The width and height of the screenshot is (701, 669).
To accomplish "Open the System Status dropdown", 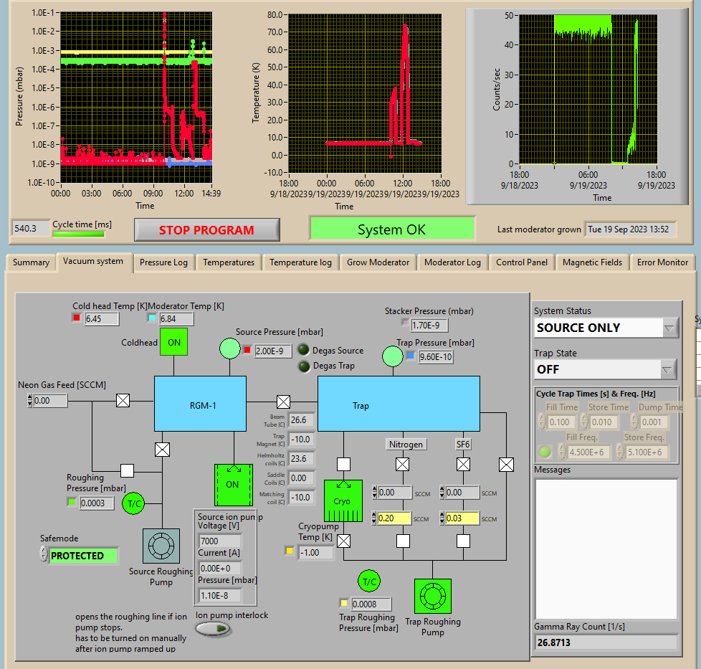I will (x=606, y=328).
